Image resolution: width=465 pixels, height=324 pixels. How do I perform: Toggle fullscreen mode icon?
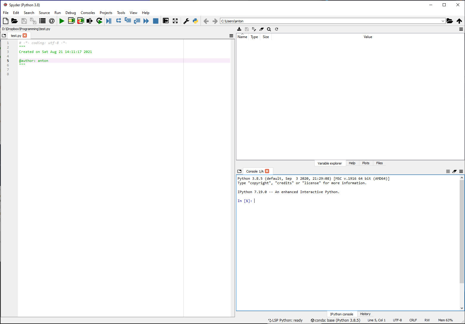(175, 21)
